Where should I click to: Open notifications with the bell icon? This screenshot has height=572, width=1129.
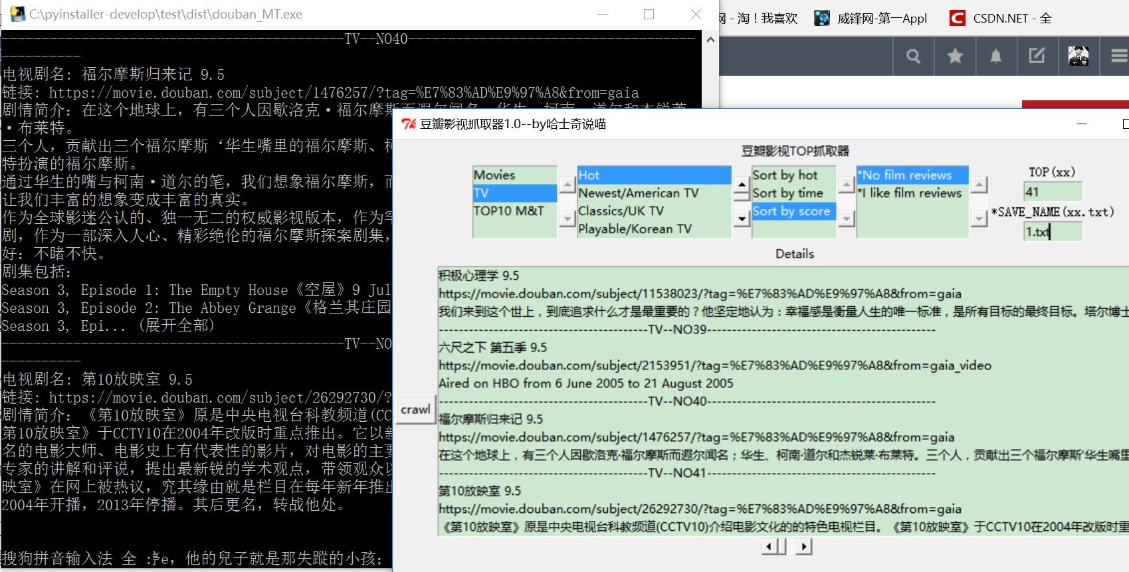point(995,56)
